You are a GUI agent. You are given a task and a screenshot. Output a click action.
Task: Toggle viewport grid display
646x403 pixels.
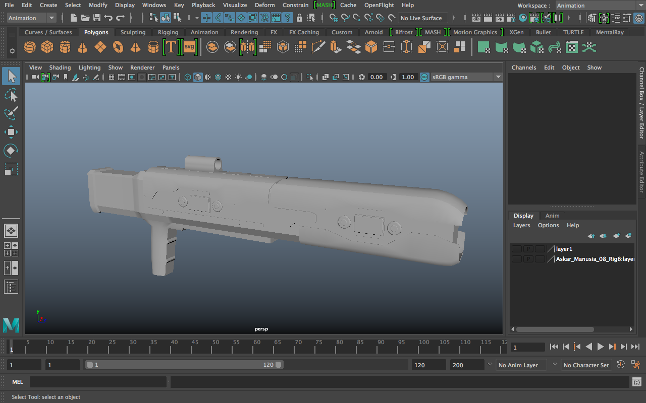[111, 77]
